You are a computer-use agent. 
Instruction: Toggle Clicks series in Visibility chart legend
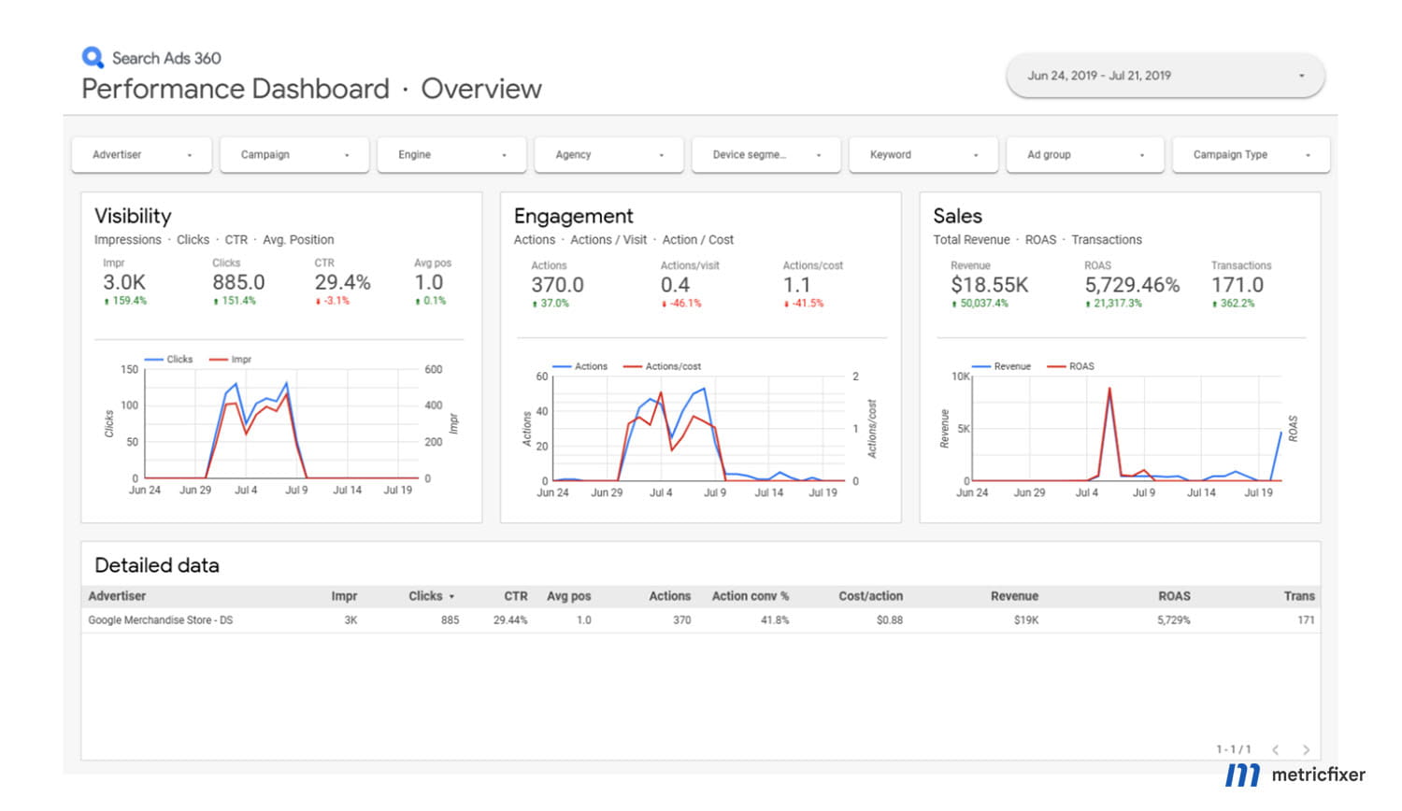[169, 360]
